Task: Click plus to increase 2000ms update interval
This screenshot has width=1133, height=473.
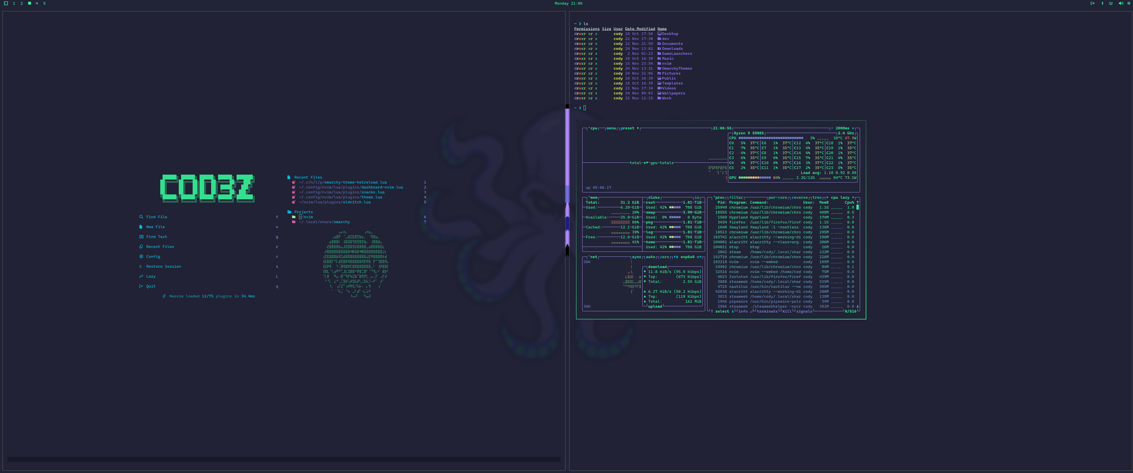Action: 853,128
